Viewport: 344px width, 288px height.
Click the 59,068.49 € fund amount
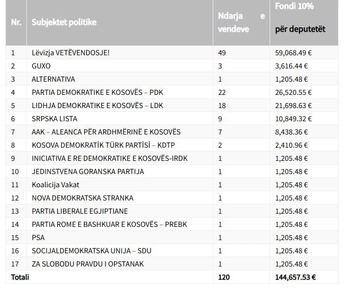293,53
